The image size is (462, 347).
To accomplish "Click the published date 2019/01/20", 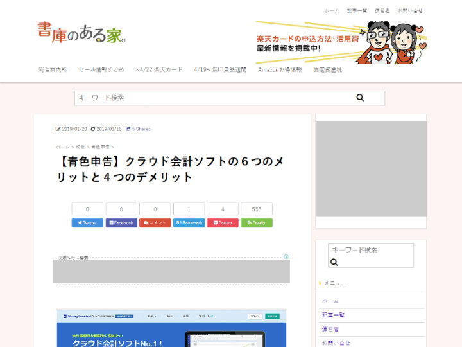I will (x=74, y=129).
